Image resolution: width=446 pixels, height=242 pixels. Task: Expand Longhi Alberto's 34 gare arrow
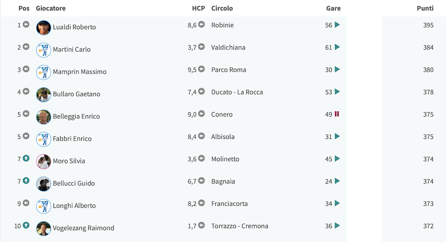tap(337, 203)
